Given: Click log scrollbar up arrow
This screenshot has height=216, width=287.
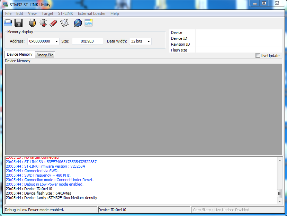Looking at the screenshot, I should (x=280, y=160).
